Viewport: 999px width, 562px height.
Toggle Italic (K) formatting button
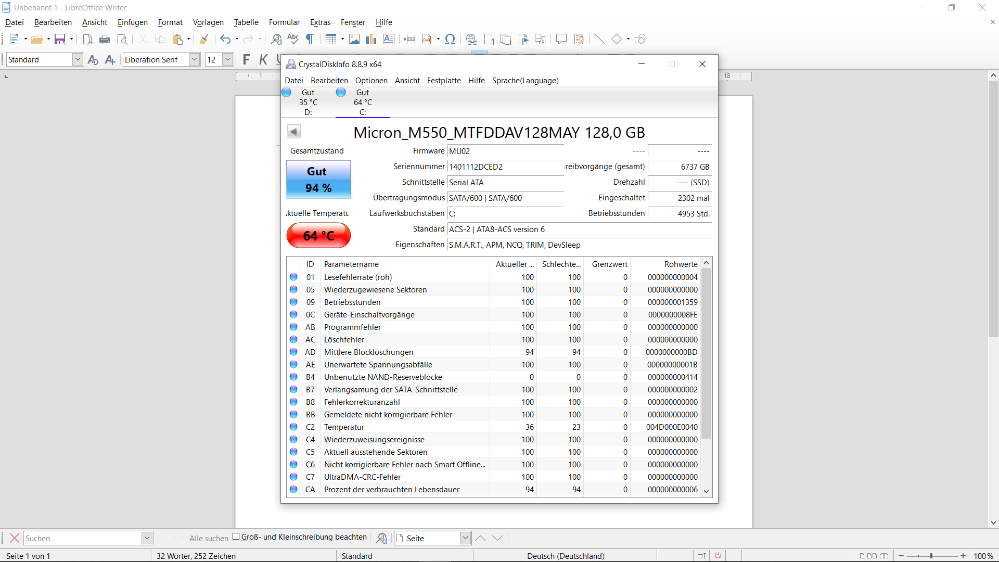[x=264, y=59]
